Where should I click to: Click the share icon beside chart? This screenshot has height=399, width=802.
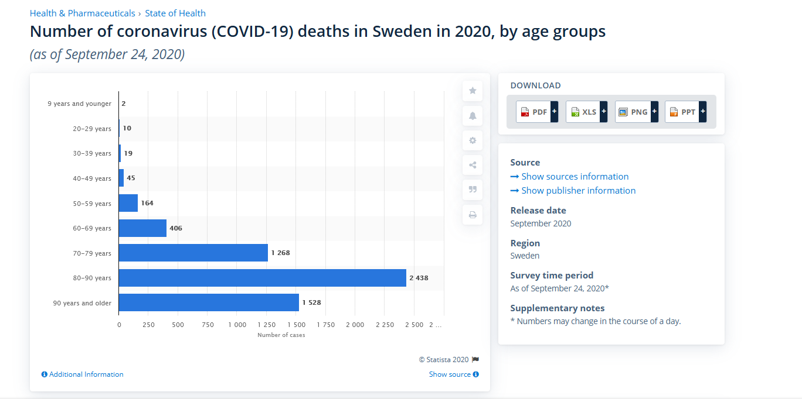(x=473, y=165)
